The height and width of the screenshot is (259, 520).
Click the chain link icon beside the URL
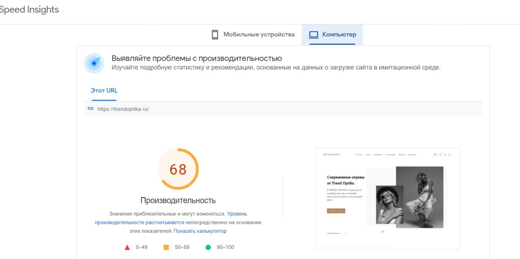pos(91,109)
